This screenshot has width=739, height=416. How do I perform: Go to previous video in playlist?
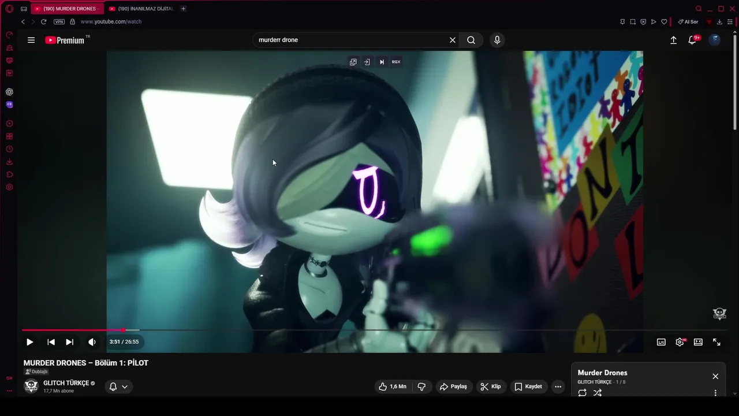click(51, 342)
